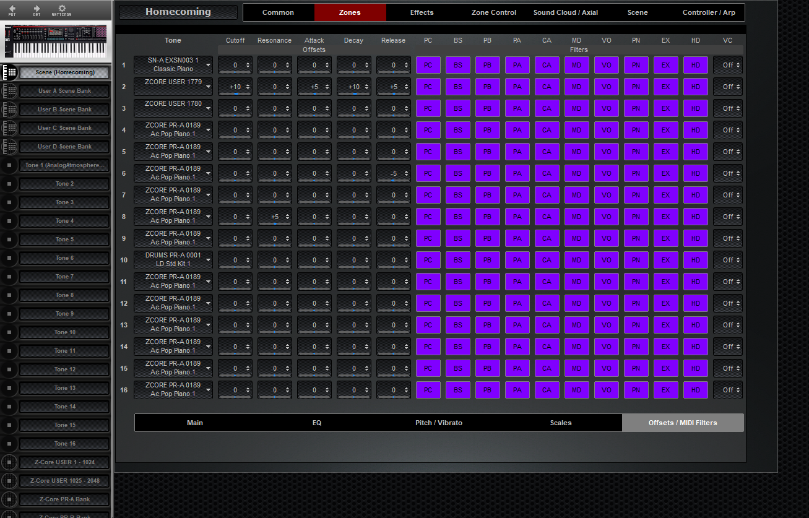
Task: Click the PUT arrow icon
Action: (12, 9)
